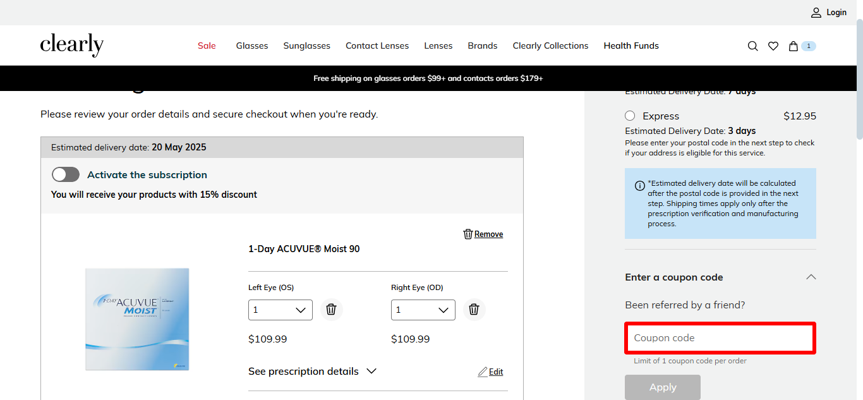The width and height of the screenshot is (863, 400).
Task: Open the Contact Lenses menu
Action: [x=377, y=45]
